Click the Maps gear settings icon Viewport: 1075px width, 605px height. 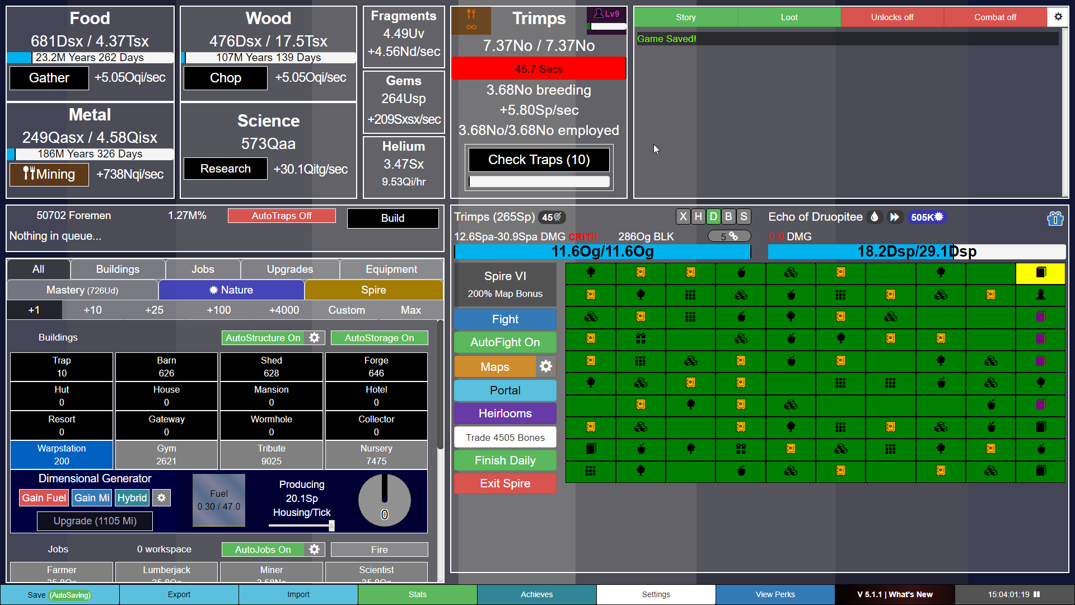pos(546,366)
